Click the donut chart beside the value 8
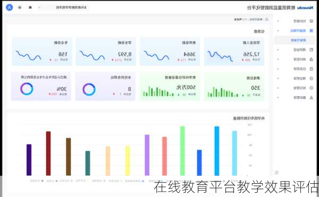 pos(89,89)
